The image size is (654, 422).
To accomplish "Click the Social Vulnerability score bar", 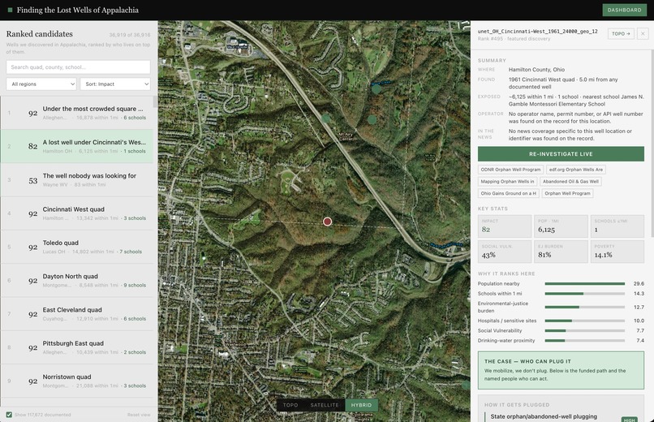I will pos(585,330).
